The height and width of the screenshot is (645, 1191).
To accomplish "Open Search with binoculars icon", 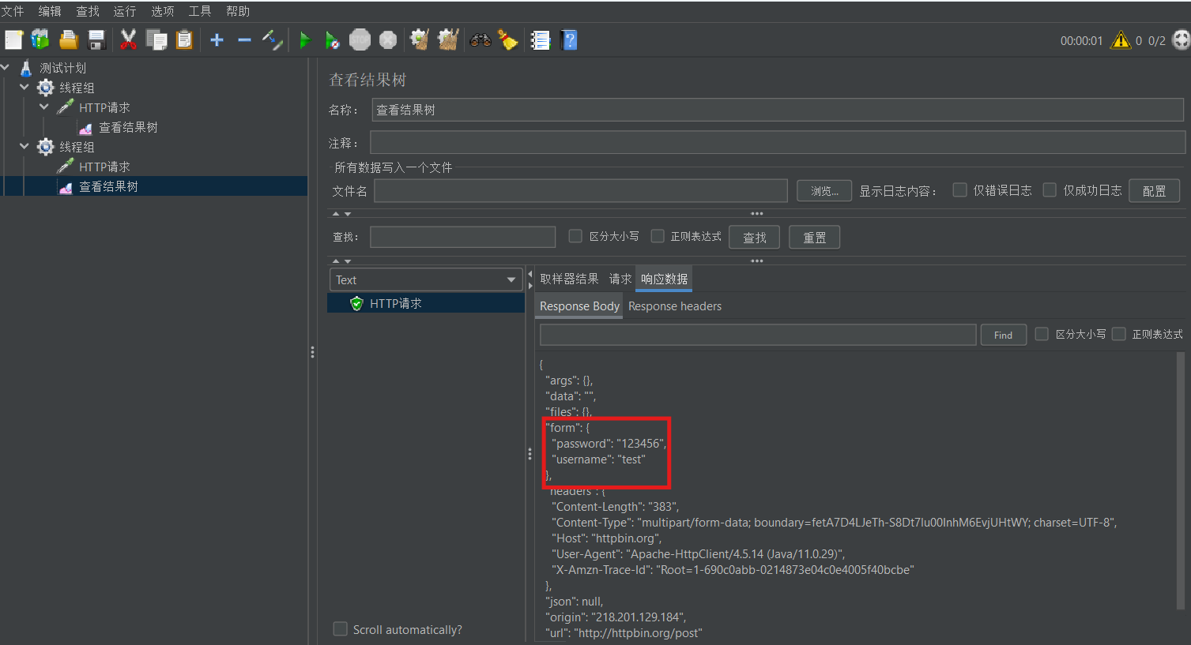I will click(480, 39).
